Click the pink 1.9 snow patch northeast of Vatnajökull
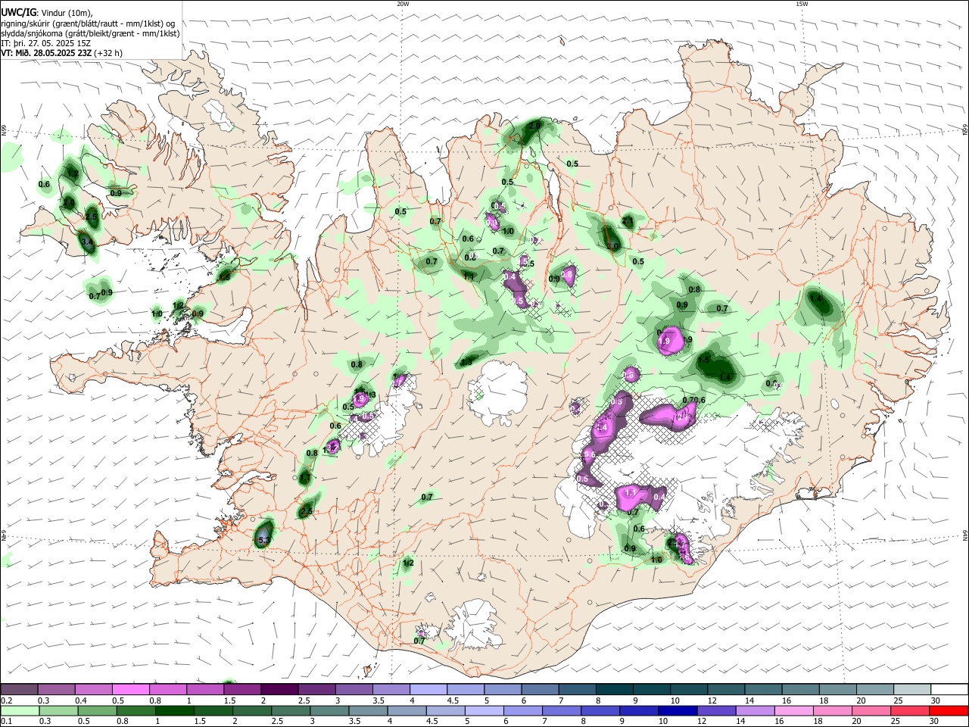This screenshot has width=969, height=727. (x=671, y=340)
